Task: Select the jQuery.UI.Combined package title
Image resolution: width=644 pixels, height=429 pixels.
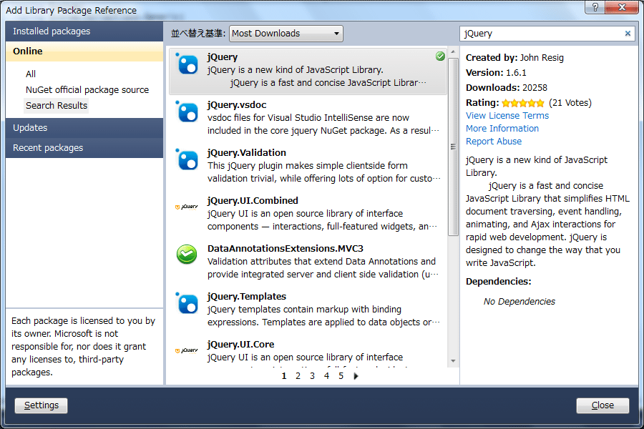Action: tap(253, 201)
